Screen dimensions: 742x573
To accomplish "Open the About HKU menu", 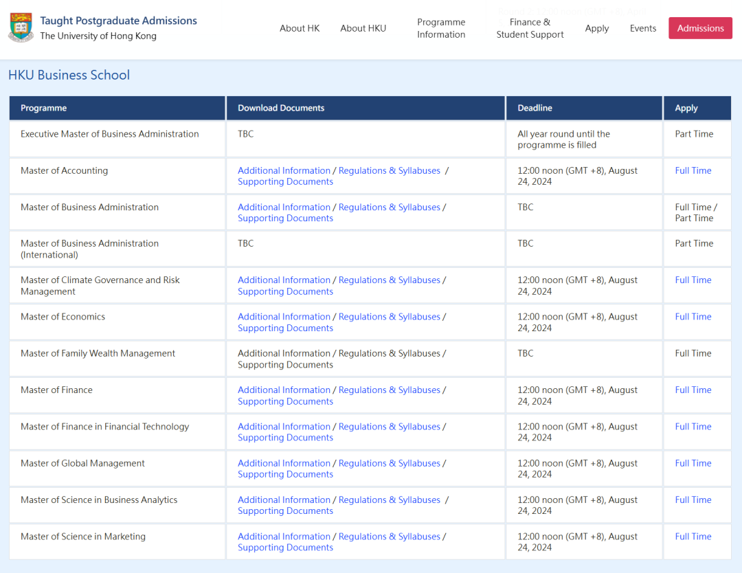I will click(x=363, y=28).
